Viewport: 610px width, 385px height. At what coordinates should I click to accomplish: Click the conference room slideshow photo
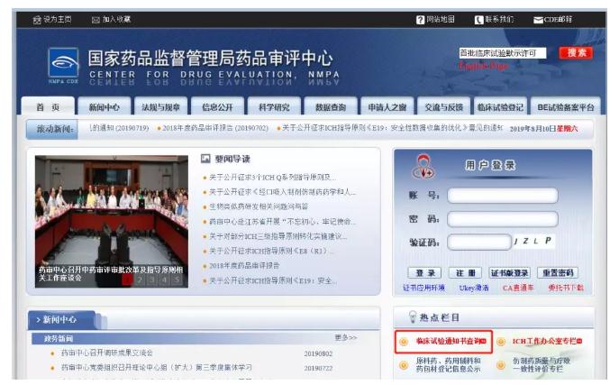click(111, 222)
